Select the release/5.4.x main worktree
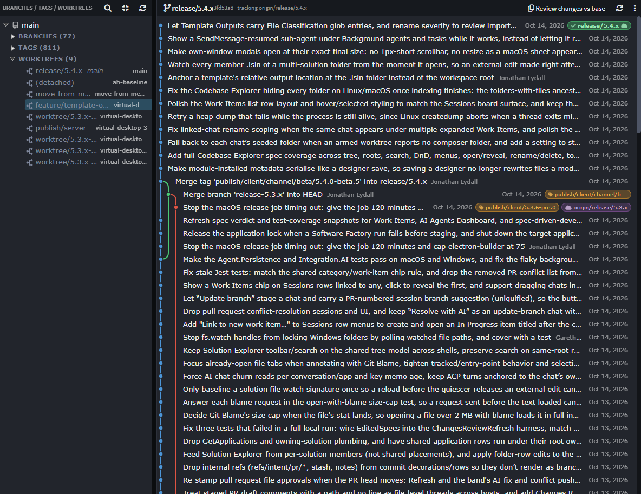 (x=88, y=71)
